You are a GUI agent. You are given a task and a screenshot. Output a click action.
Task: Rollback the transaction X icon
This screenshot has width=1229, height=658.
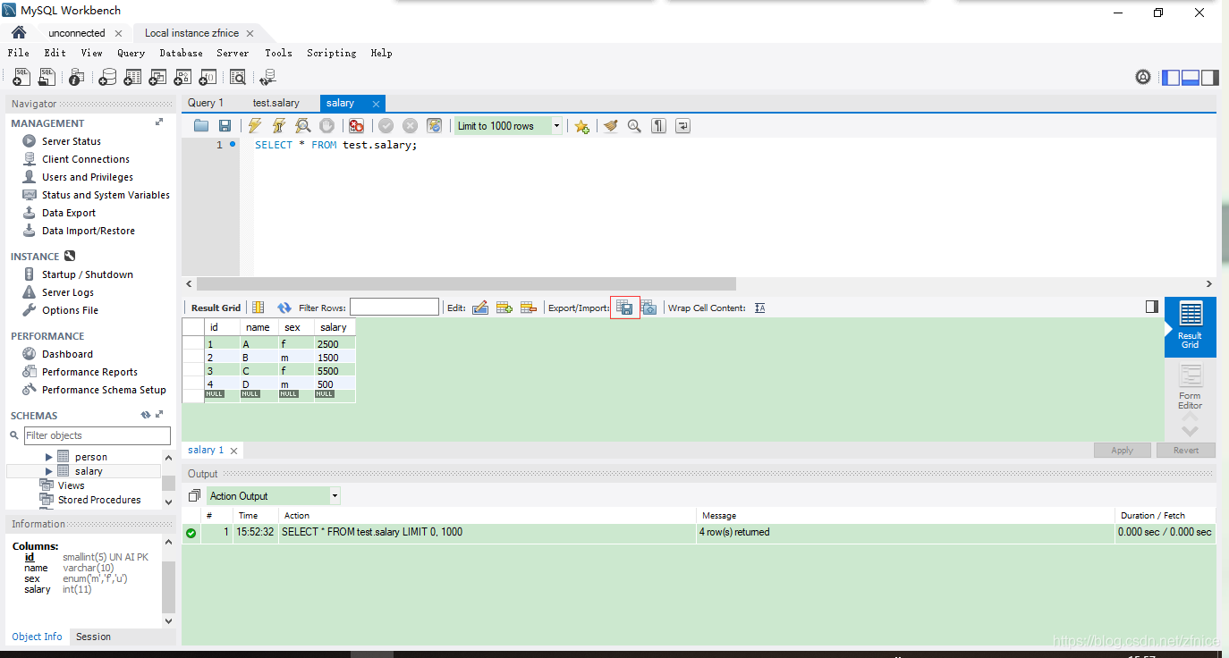(x=410, y=126)
